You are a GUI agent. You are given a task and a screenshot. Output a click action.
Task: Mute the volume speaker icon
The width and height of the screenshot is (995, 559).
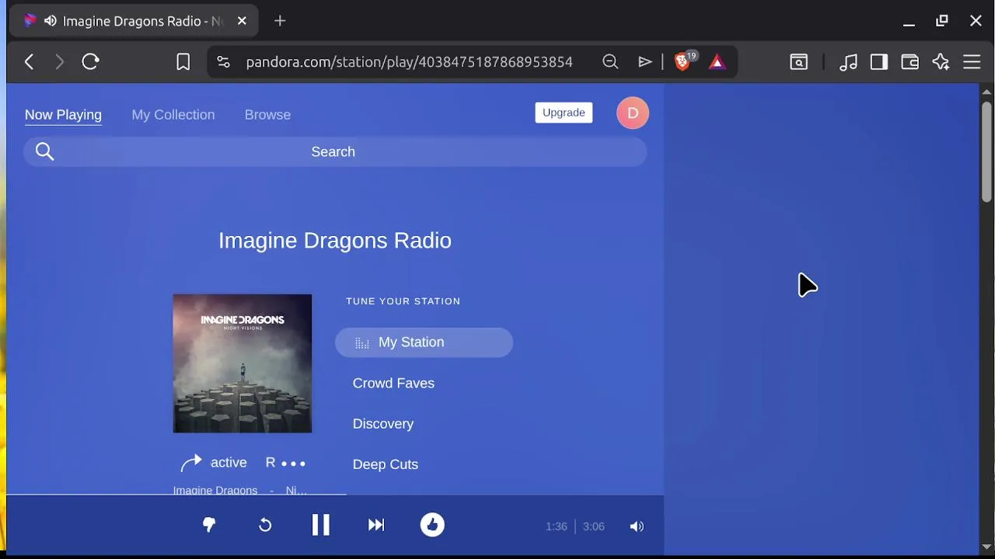tap(637, 526)
